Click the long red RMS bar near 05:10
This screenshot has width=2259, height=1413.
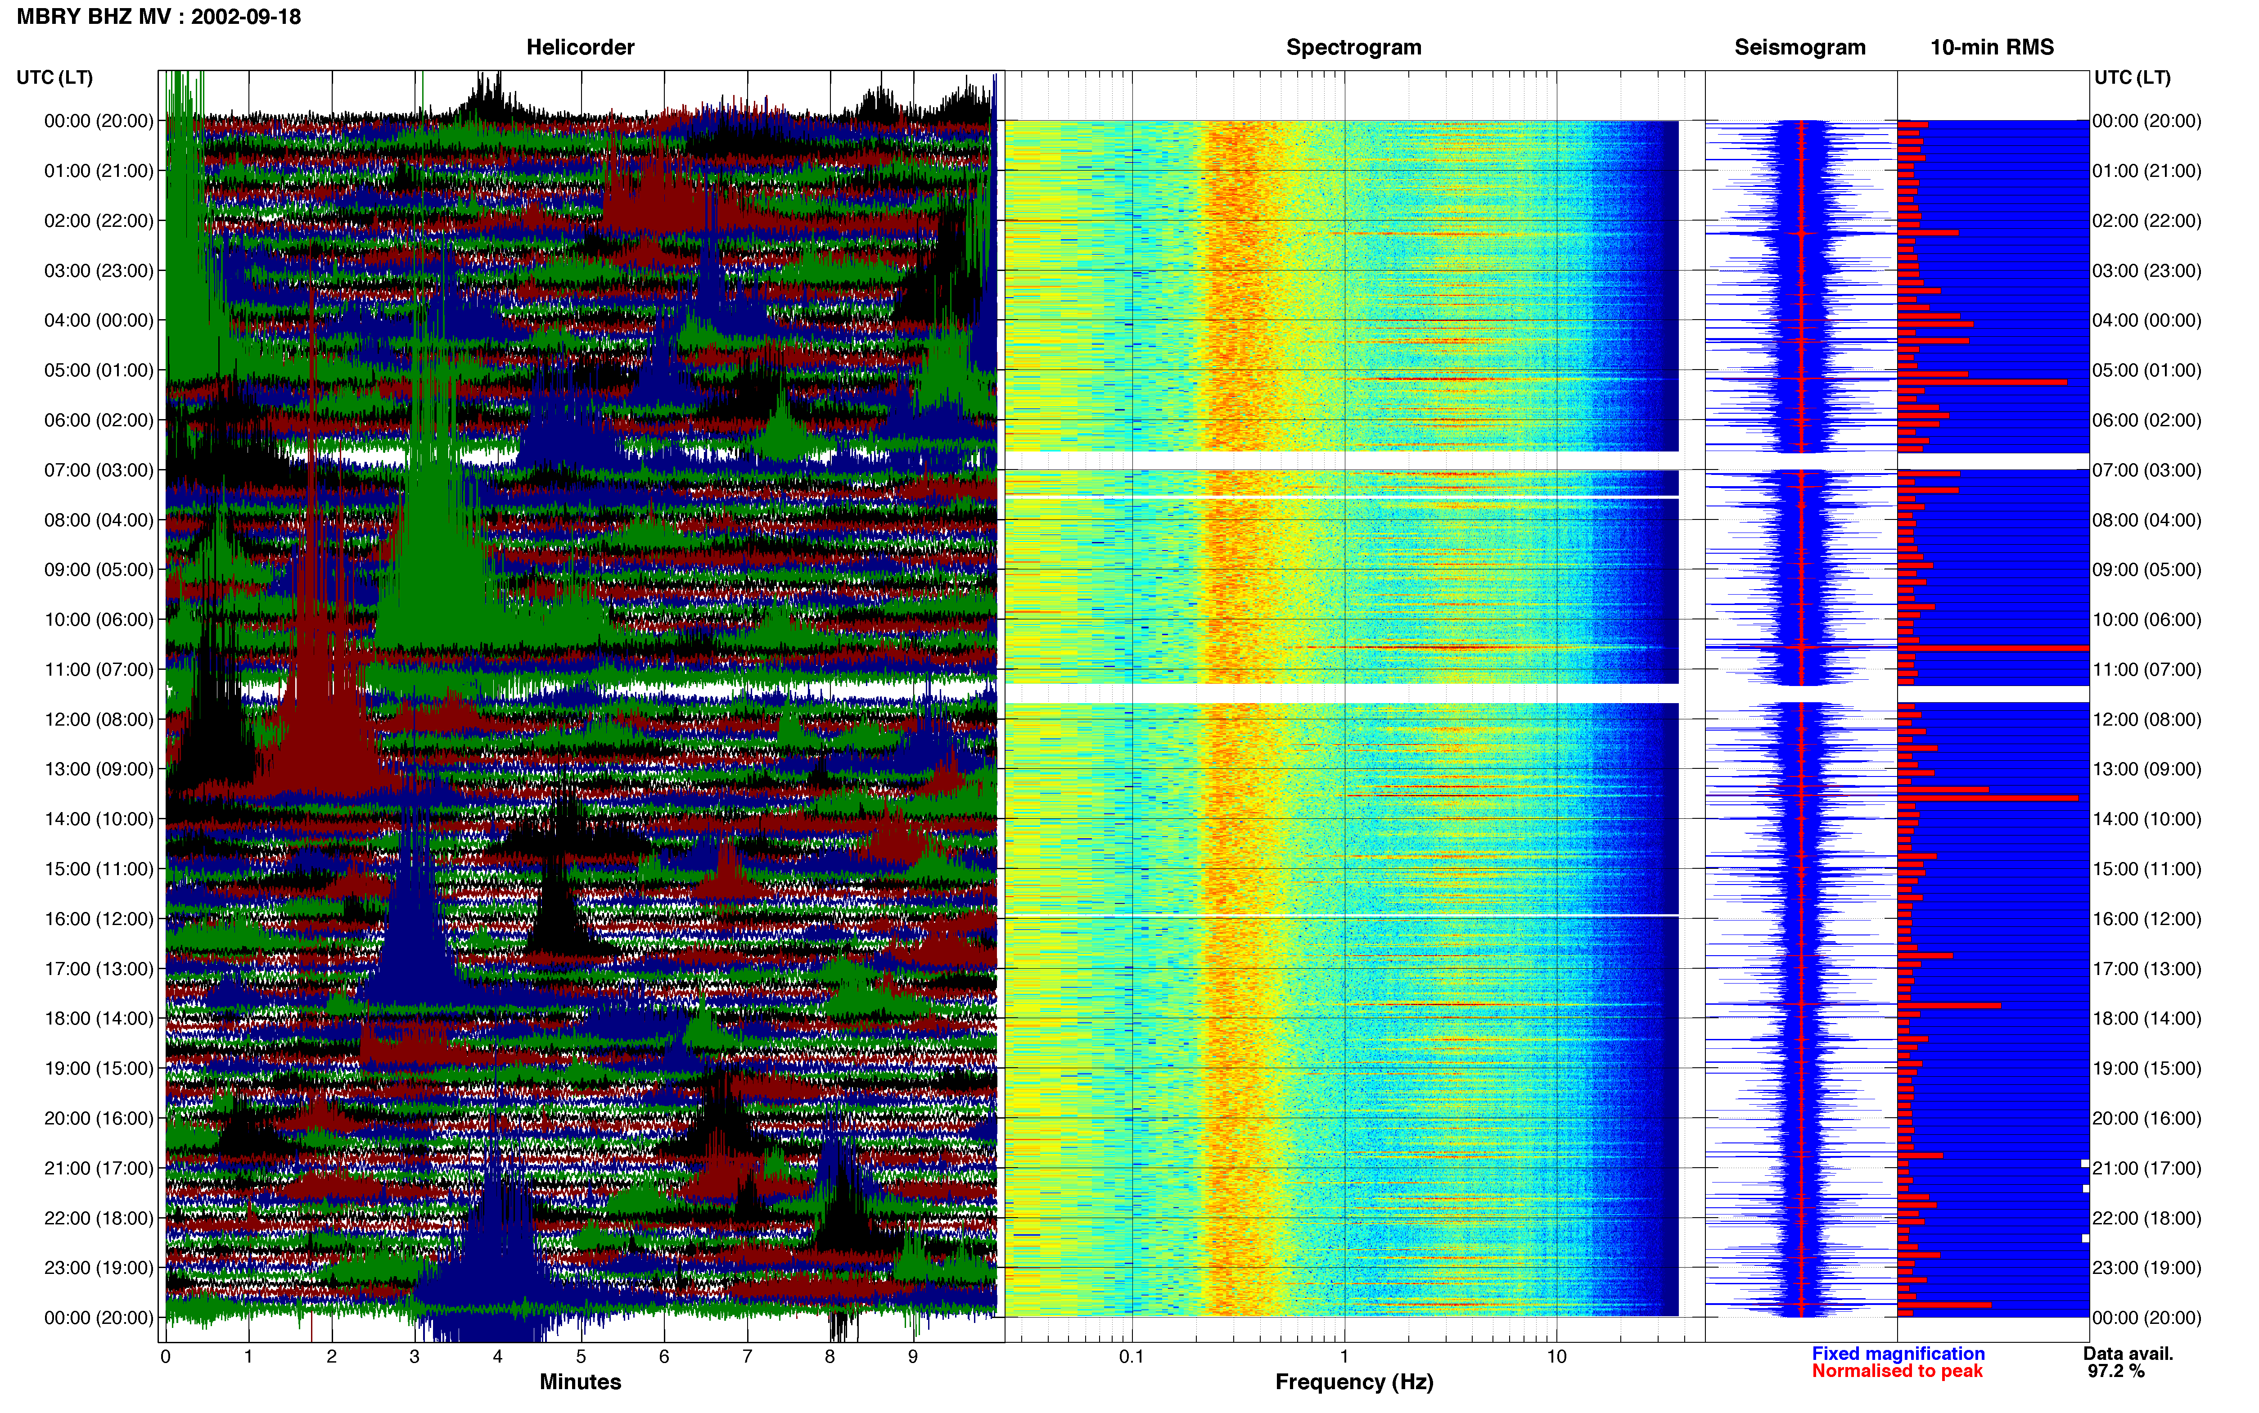click(1982, 381)
